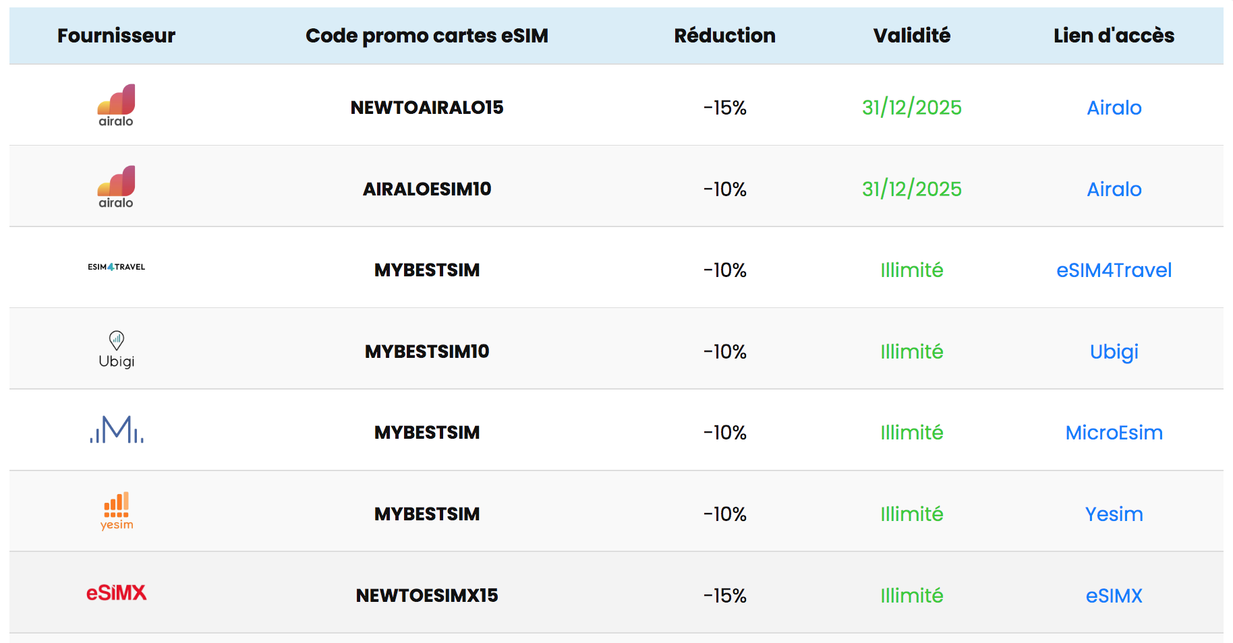Open the Airalo link for the NEWTOAIRALO15 code

click(x=1114, y=108)
